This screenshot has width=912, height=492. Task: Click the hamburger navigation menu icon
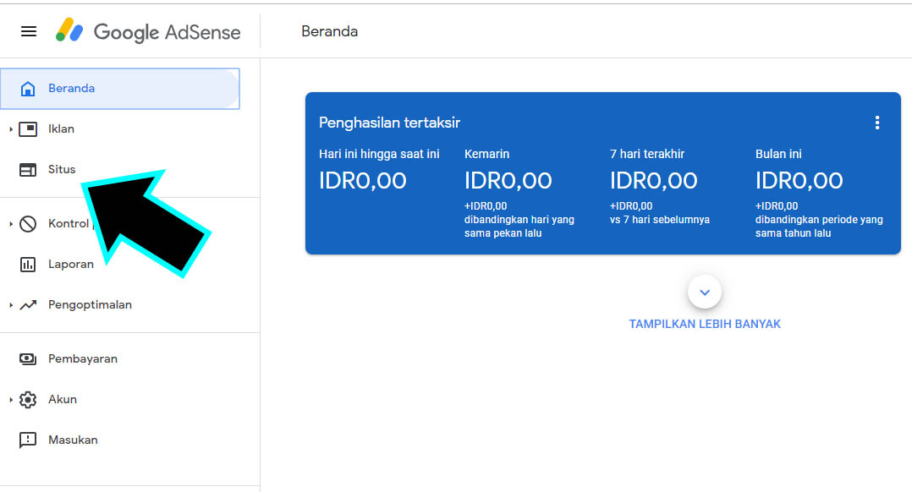point(28,31)
